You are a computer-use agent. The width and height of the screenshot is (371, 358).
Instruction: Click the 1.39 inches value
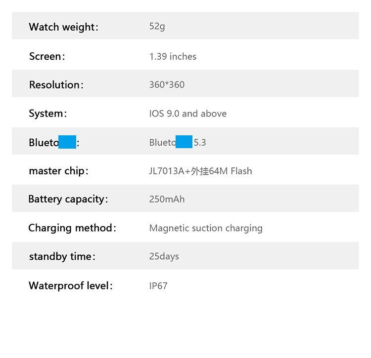173,56
